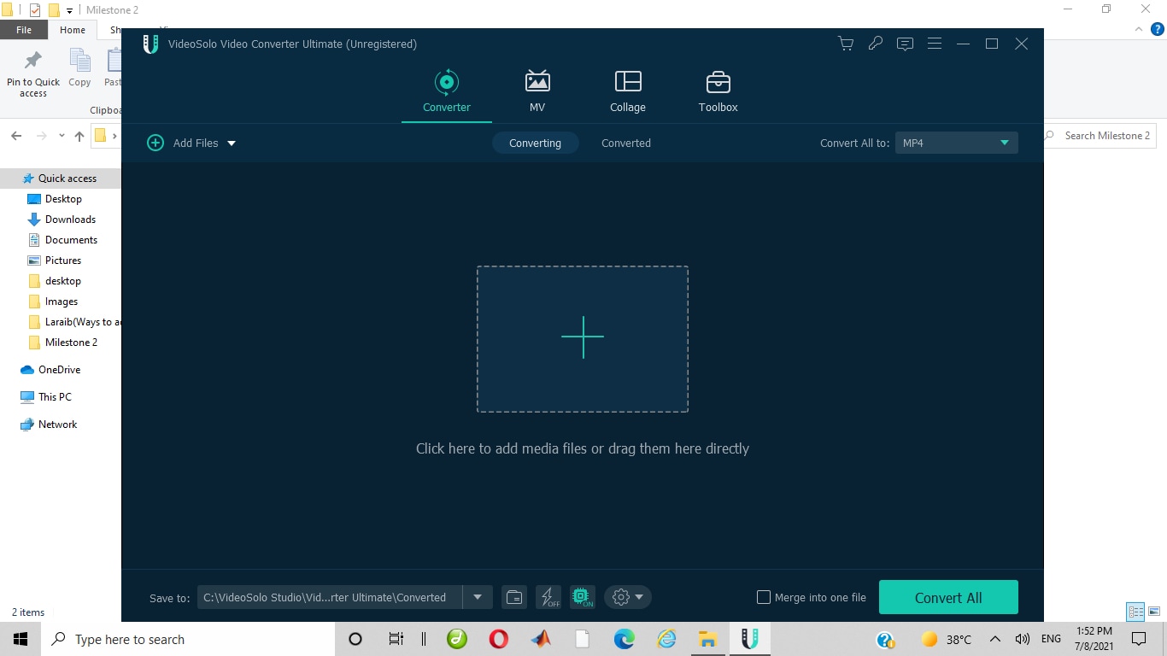1167x656 pixels.
Task: Click the shopping cart purchase icon
Action: click(846, 44)
